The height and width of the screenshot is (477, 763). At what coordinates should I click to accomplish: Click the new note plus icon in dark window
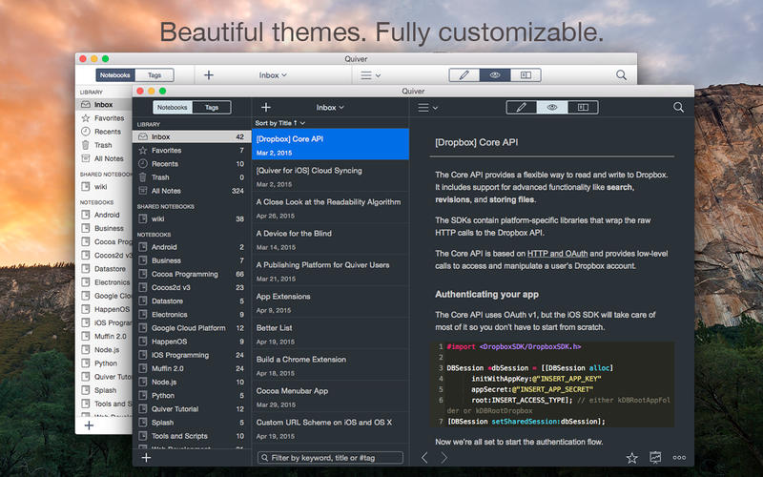click(266, 108)
